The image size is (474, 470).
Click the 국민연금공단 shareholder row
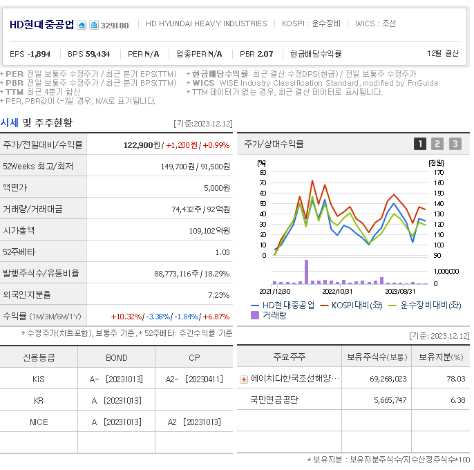353,400
